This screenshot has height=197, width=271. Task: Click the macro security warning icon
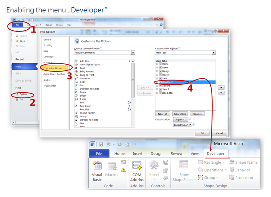point(123,170)
